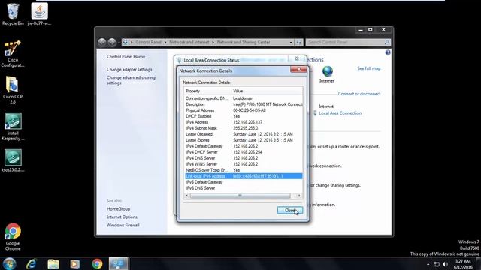Screen dimensions: 481x270
Task: Click Close button in Network Connection Details
Action: click(x=290, y=210)
